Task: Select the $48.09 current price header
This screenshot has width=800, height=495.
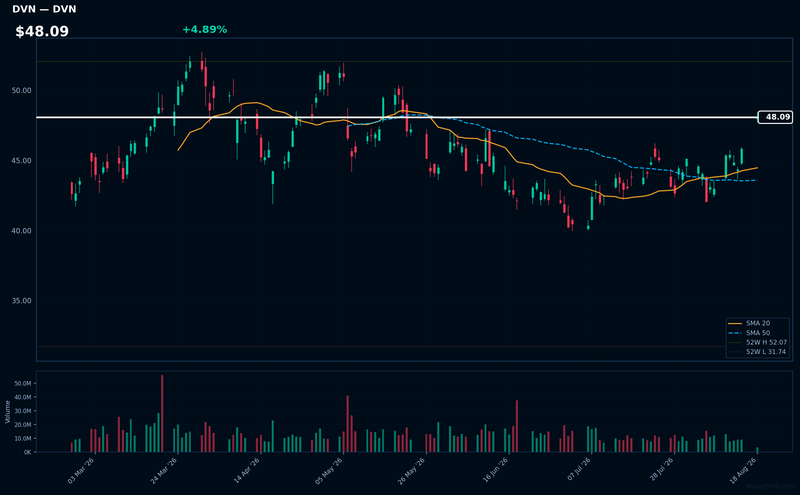Action: click(x=42, y=32)
